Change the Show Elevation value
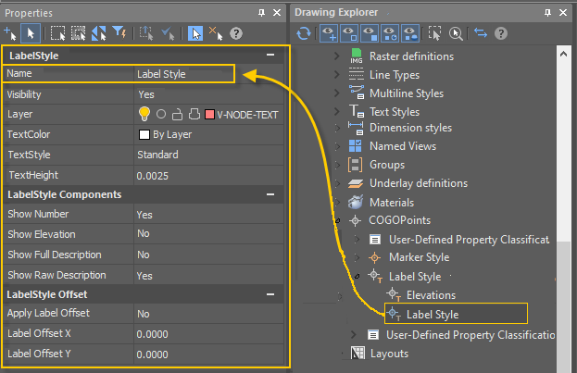 click(208, 233)
